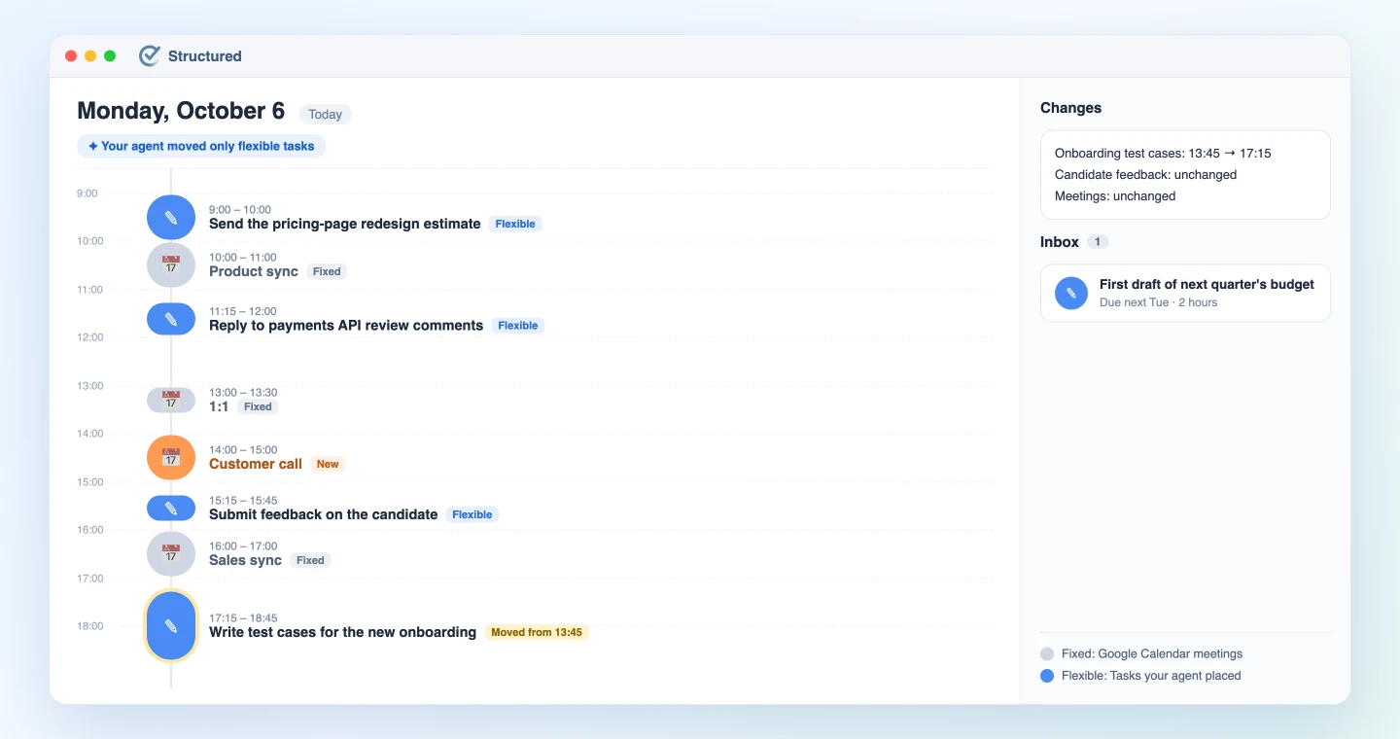Open the Sales sync event title
Viewport: 1400px width, 739px height.
245,560
